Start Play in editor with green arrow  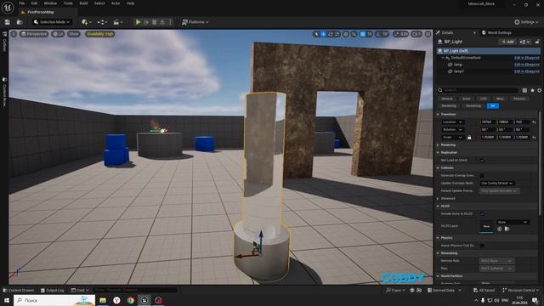(138, 22)
